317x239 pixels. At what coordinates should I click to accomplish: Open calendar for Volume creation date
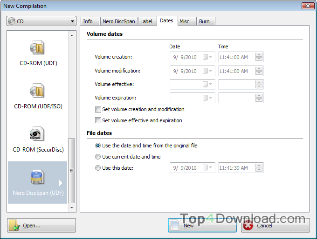coord(207,57)
